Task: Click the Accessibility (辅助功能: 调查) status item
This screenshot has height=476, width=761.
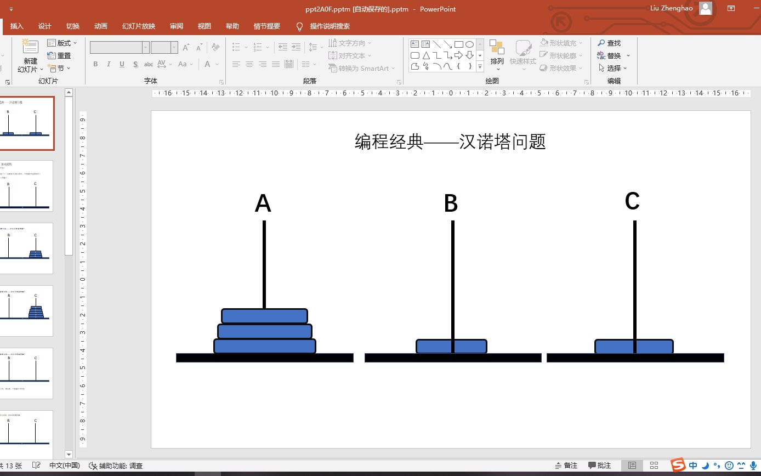Action: tap(116, 466)
